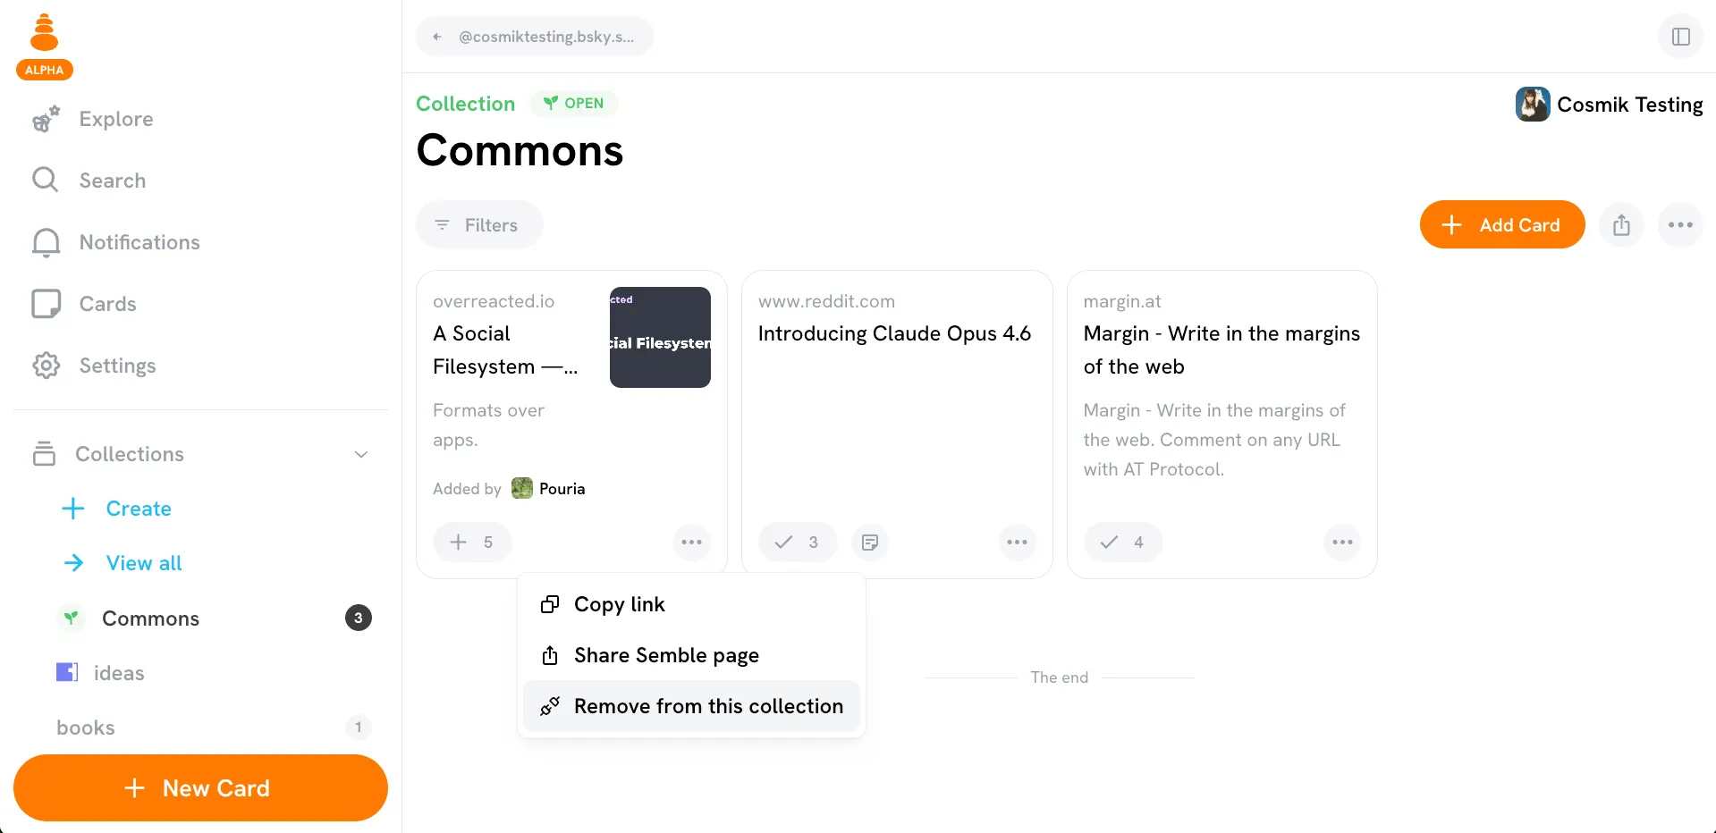This screenshot has height=833, width=1716.
Task: Click the share collection icon
Action: click(1621, 225)
